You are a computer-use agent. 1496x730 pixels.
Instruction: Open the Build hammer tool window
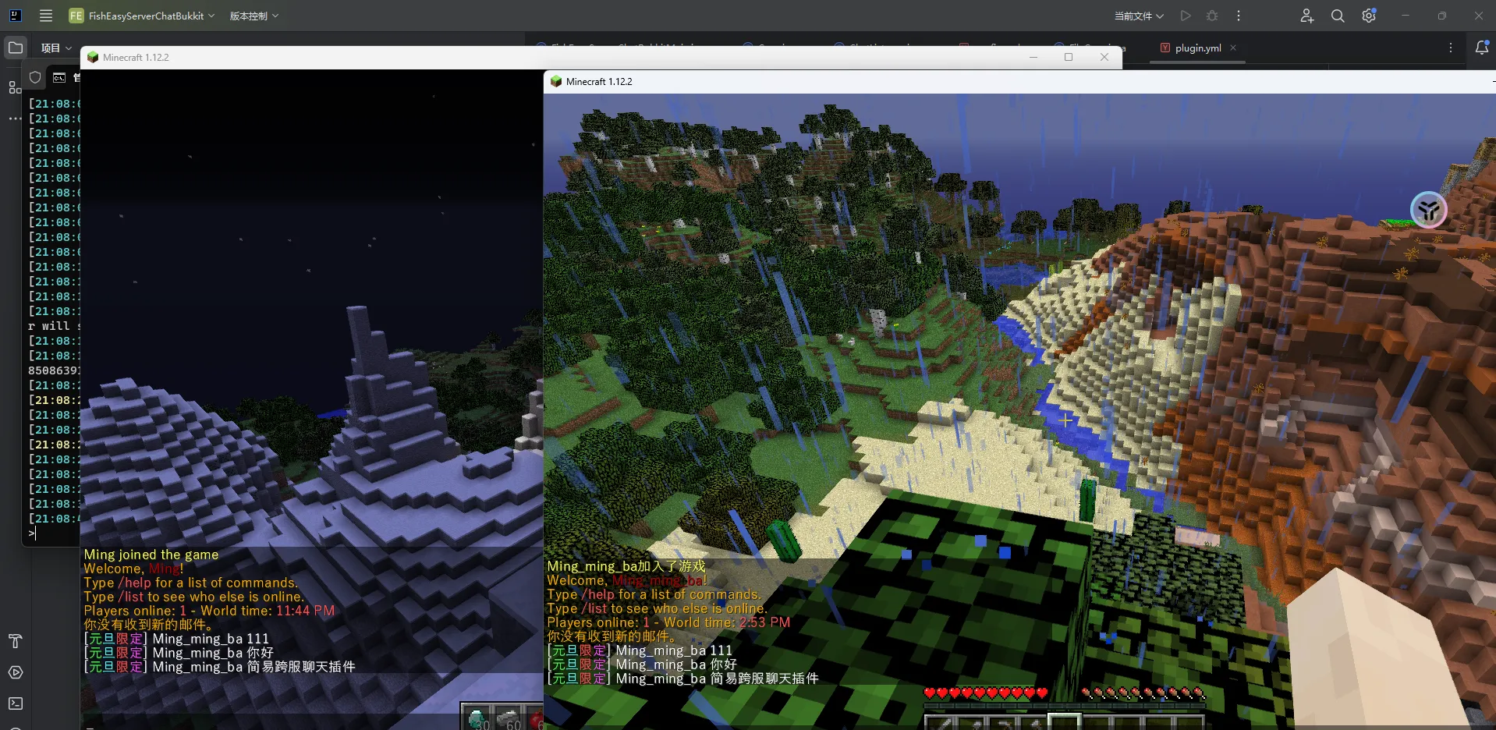point(15,641)
